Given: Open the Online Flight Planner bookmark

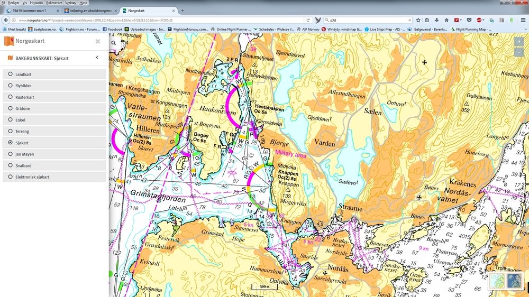Looking at the screenshot, I should 231,29.
